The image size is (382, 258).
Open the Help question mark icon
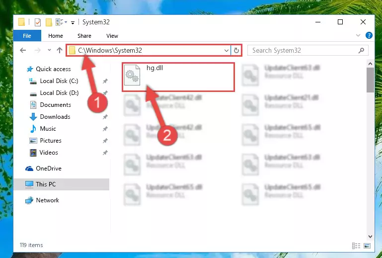pyautogui.click(x=369, y=35)
